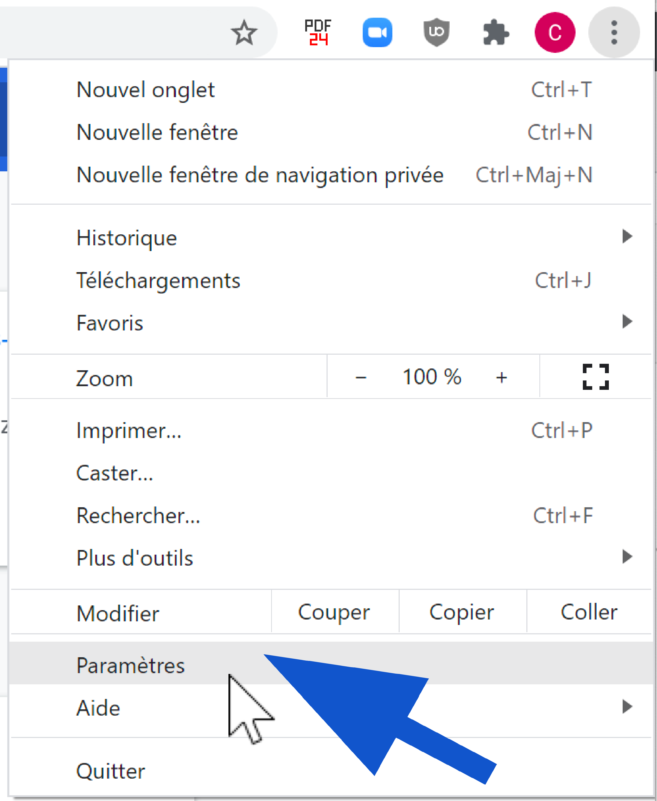The width and height of the screenshot is (657, 801).
Task: Bookmark this page with the star icon
Action: click(x=244, y=33)
